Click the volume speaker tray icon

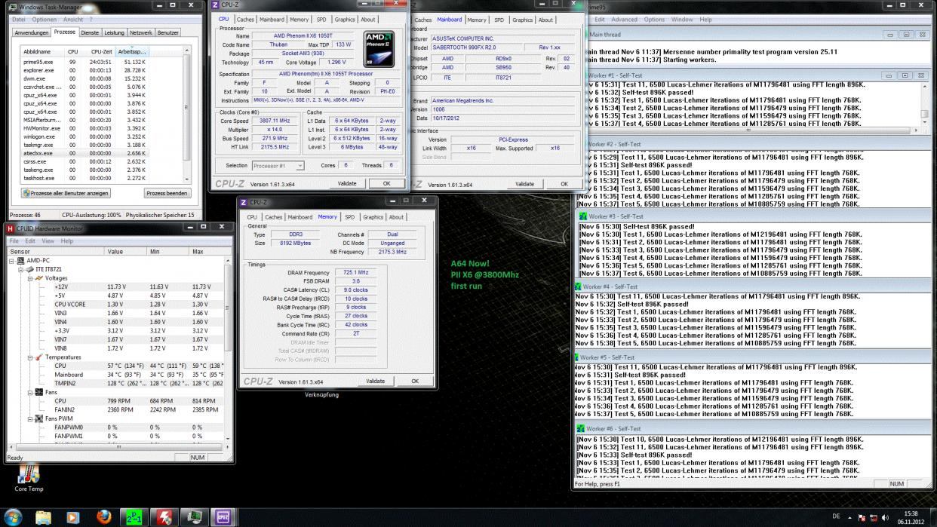tap(885, 517)
